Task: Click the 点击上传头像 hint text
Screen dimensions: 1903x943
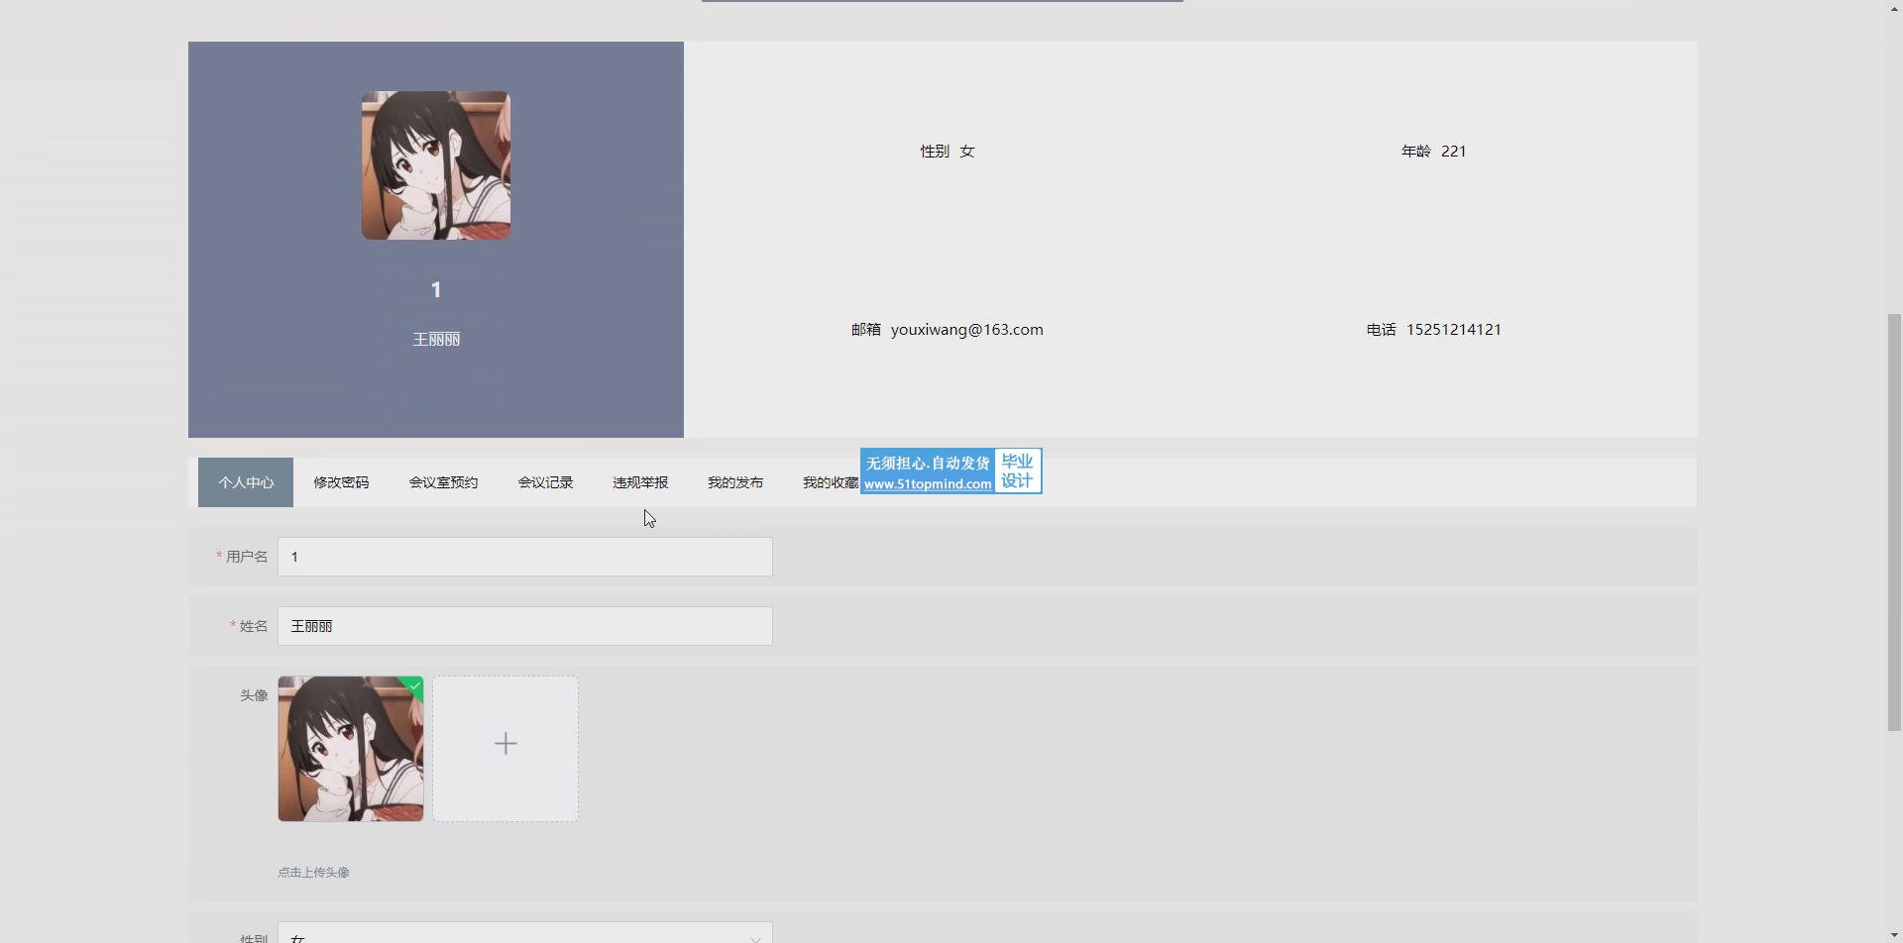Action: click(x=313, y=873)
